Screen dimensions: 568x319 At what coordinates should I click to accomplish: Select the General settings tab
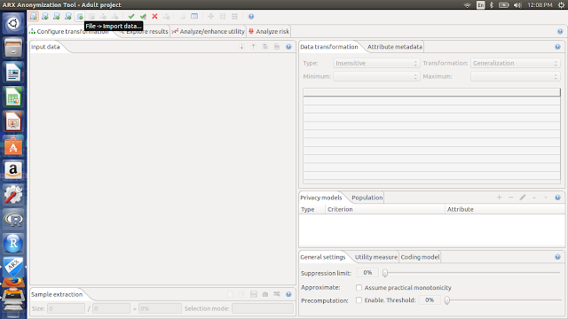click(323, 257)
